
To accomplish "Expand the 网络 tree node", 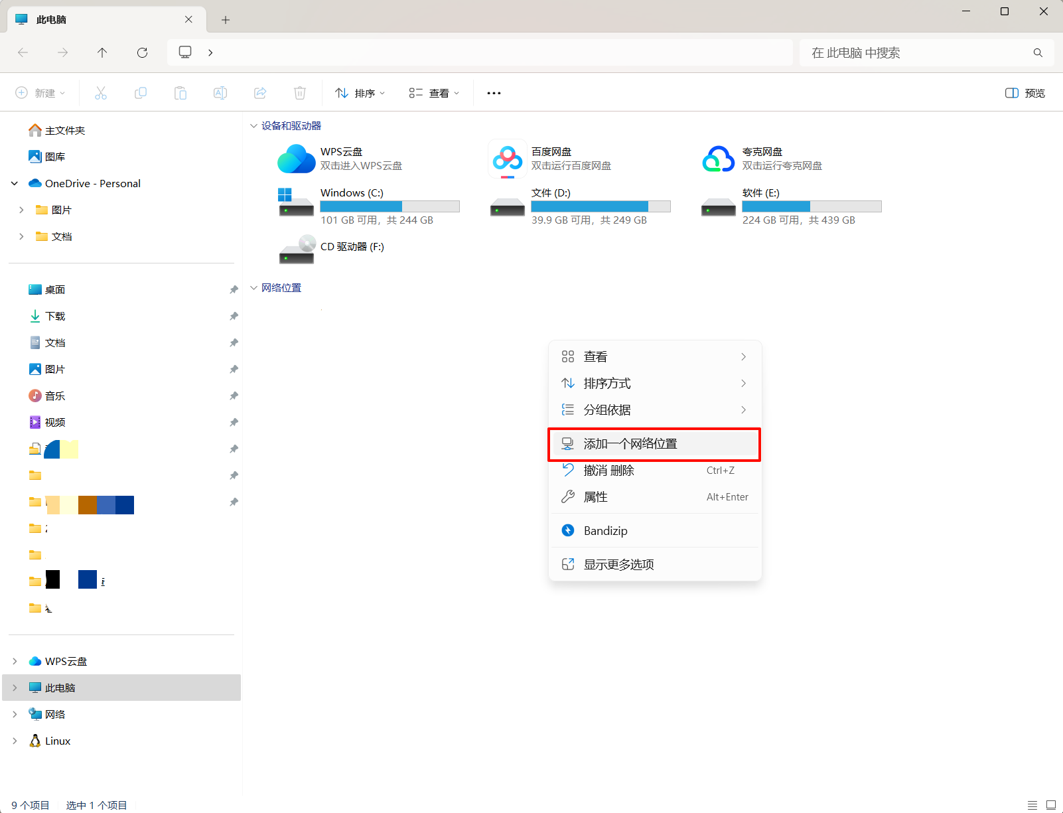I will click(15, 714).
